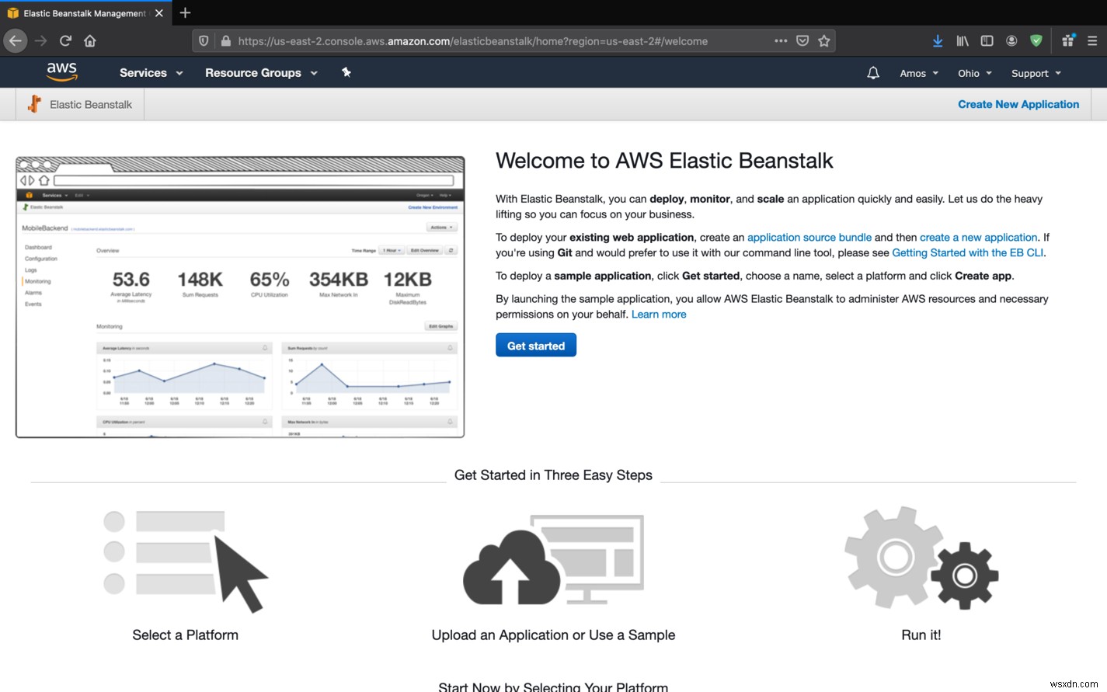The width and height of the screenshot is (1107, 692).
Task: Open the Create New Application link
Action: [x=1018, y=103]
